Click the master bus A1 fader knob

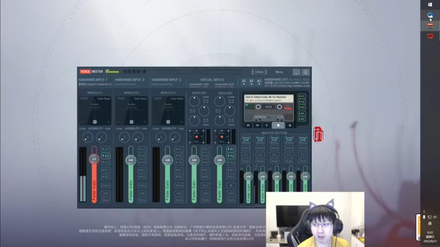[x=249, y=176]
